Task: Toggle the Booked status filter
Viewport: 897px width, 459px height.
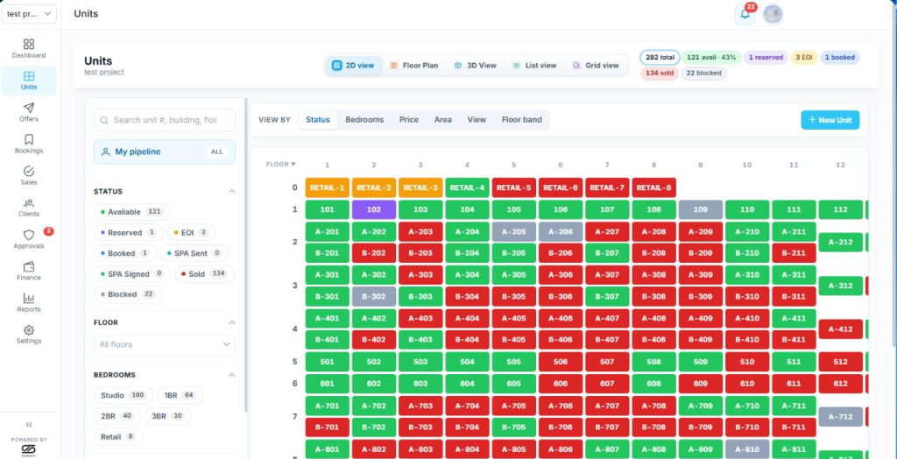Action: point(125,253)
